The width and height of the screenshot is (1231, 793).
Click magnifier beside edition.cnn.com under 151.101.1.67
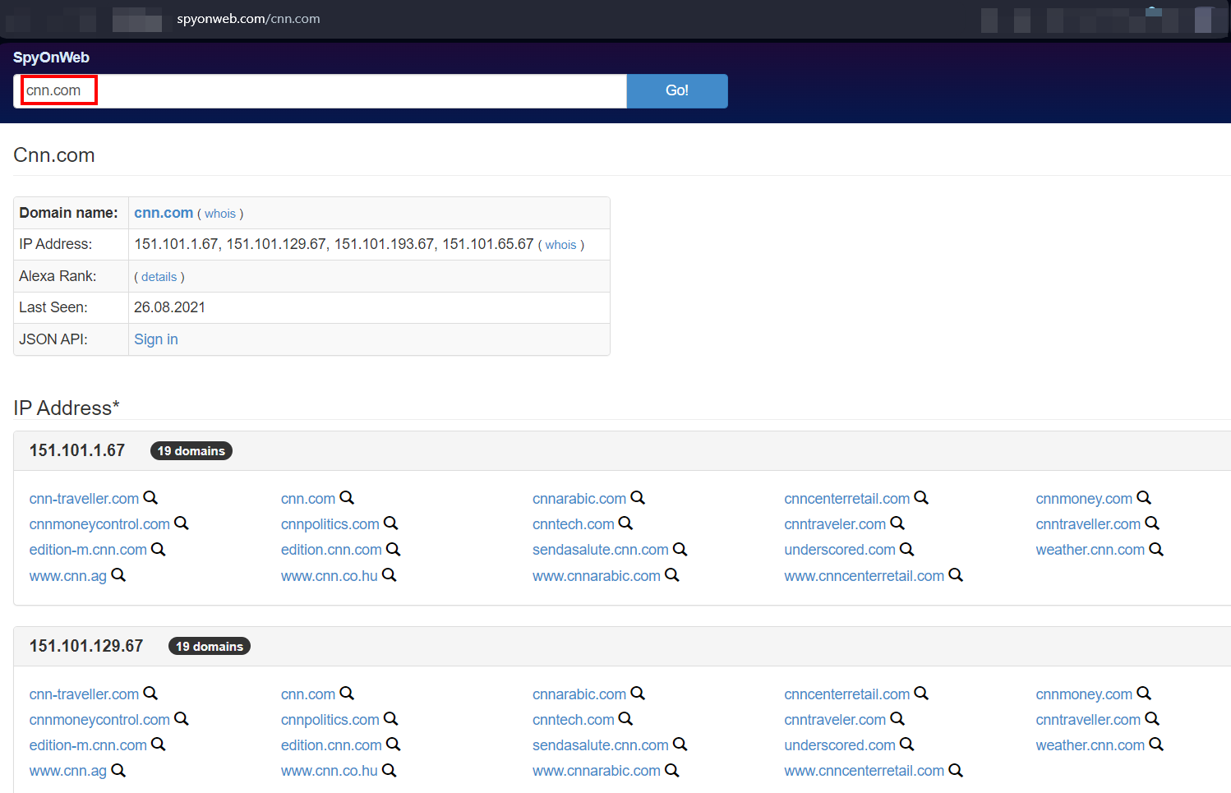coord(394,549)
